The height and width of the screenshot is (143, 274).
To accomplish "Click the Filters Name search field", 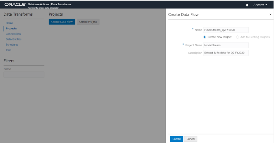I will click(24, 74).
